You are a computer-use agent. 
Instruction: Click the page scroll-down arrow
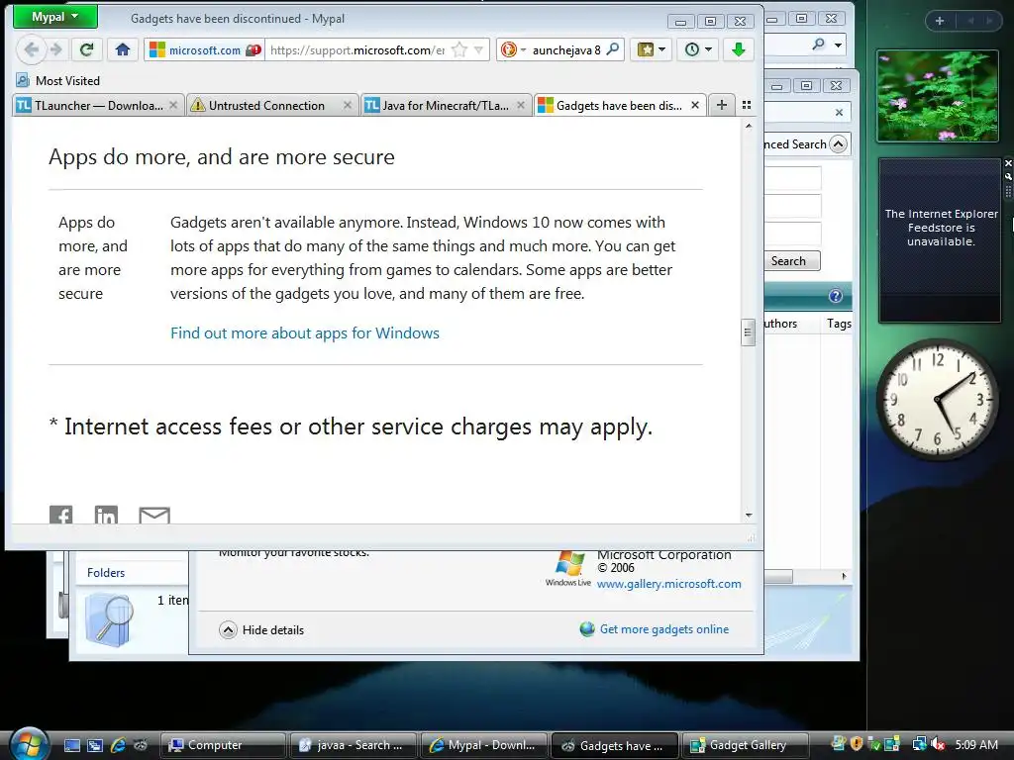point(749,515)
